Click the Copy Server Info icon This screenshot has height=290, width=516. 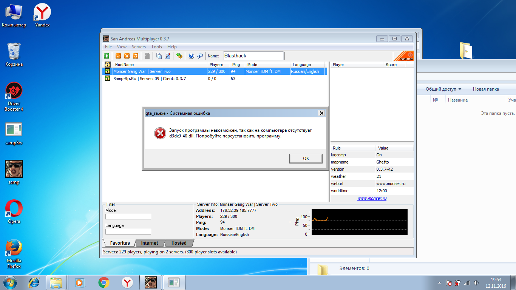tap(159, 56)
